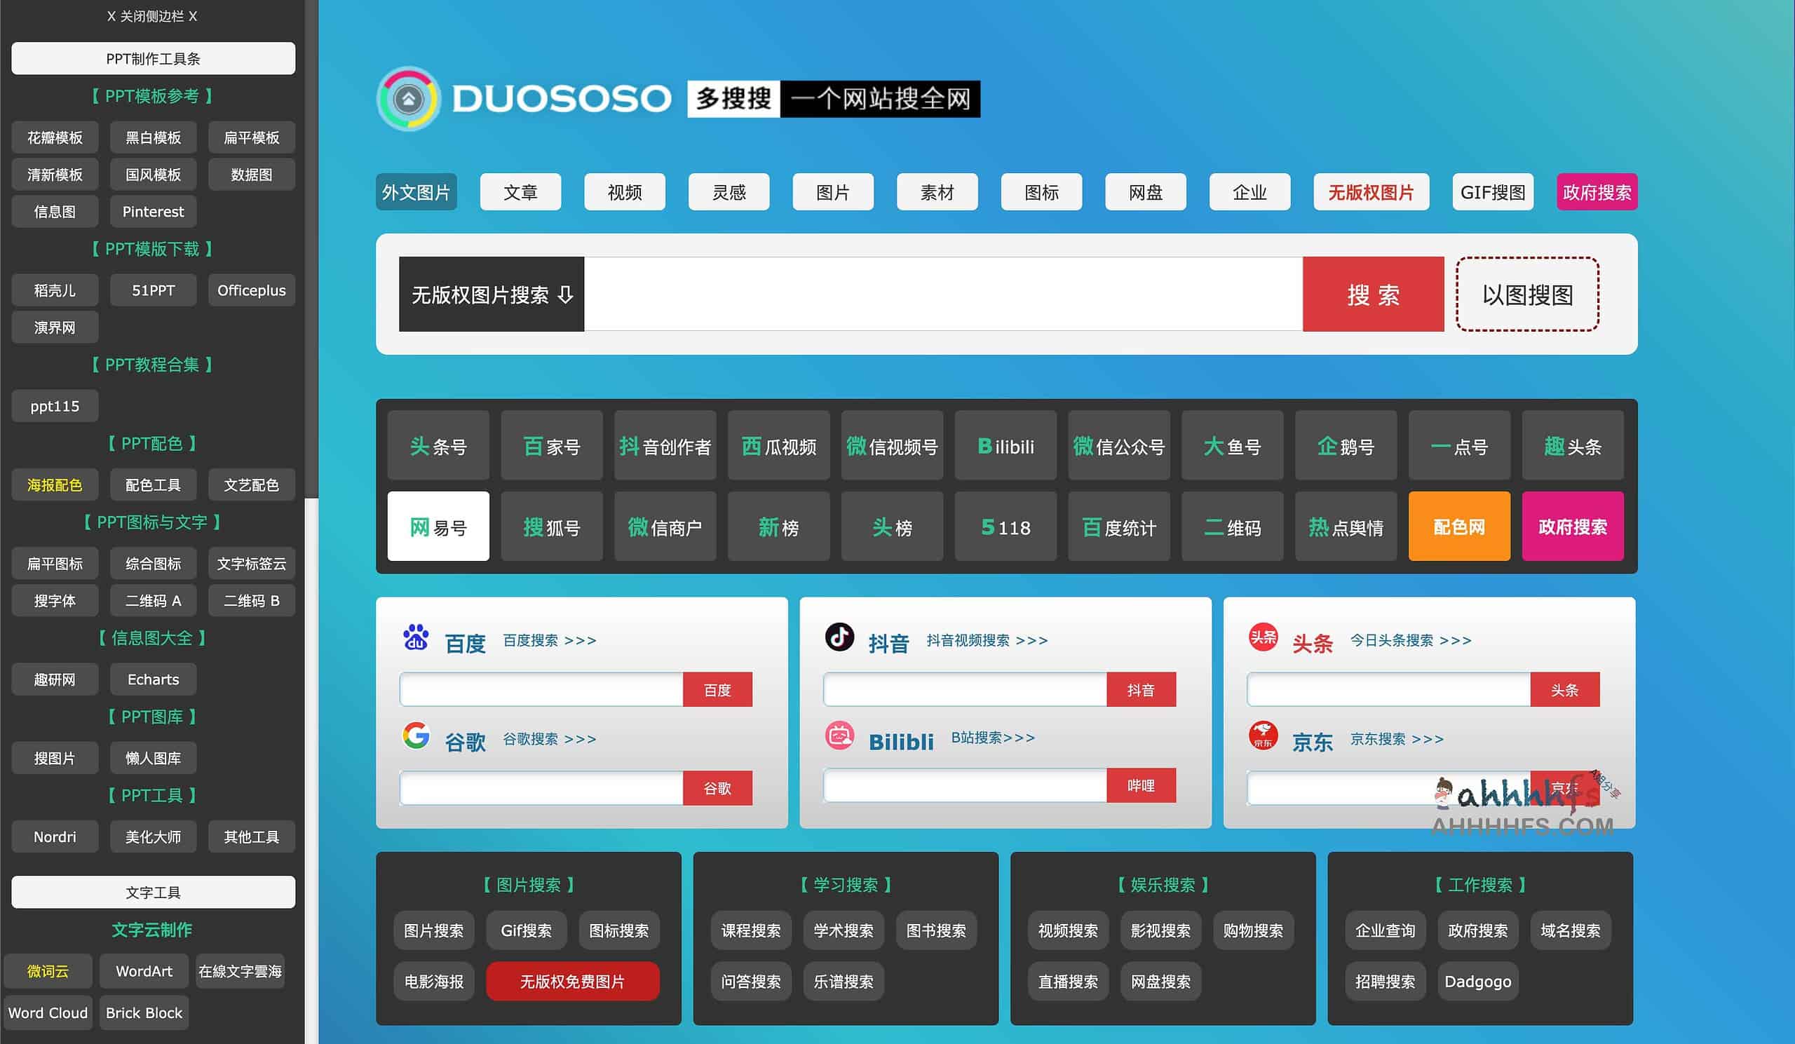Viewport: 1795px width, 1044px height.
Task: Click the red 头条 Toutiao icon
Action: (x=1262, y=637)
